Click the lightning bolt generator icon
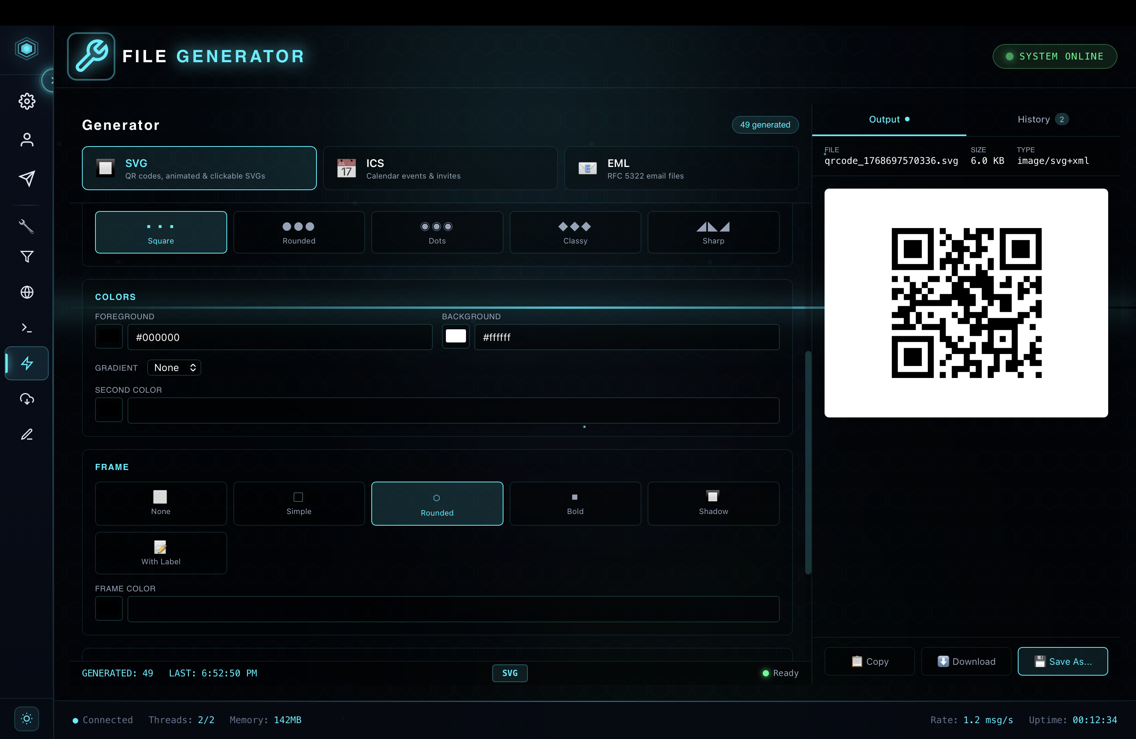The height and width of the screenshot is (739, 1136). coord(26,363)
